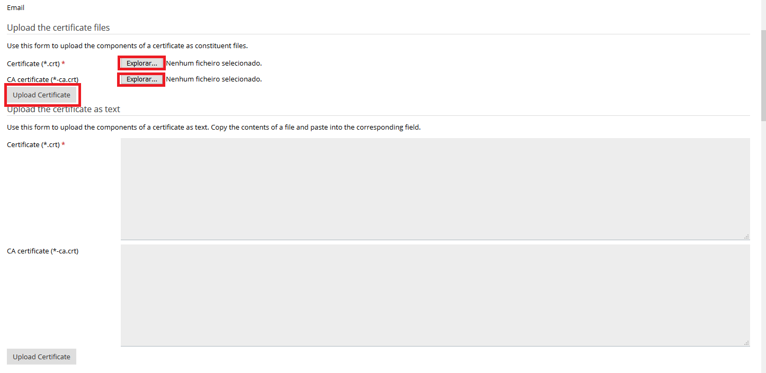Click the Email label at the top
The image size is (766, 373).
(x=15, y=8)
